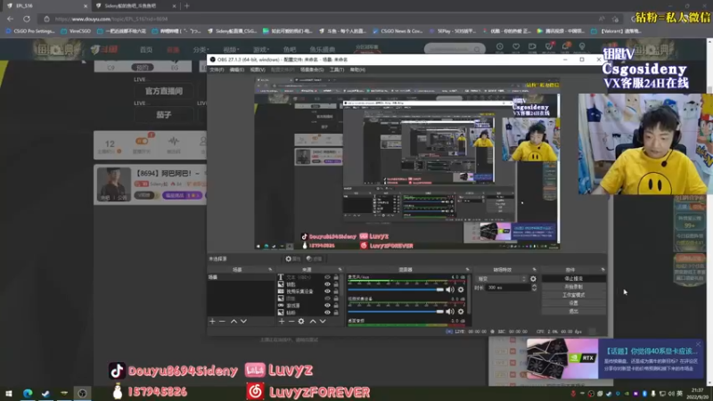Image resolution: width=713 pixels, height=401 pixels.
Task: Adjust transition duration stepper arrows
Action: pos(534,287)
